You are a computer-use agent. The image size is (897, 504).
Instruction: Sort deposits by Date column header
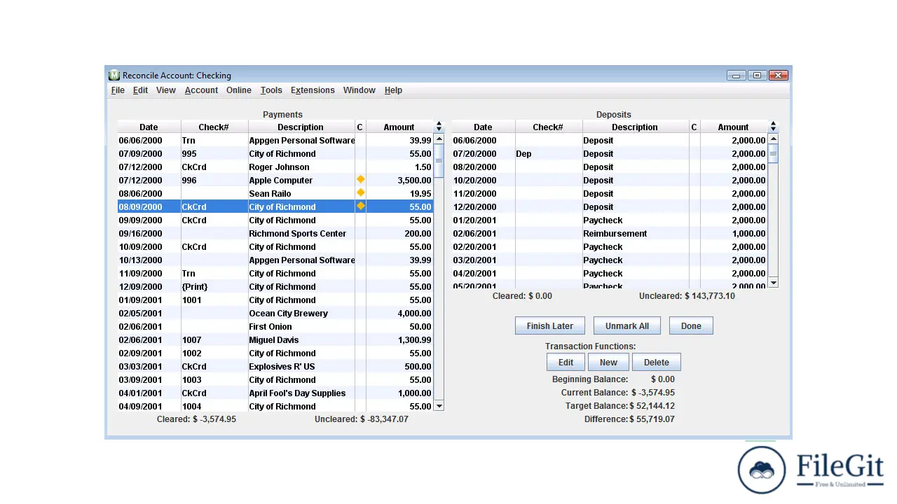coord(483,127)
